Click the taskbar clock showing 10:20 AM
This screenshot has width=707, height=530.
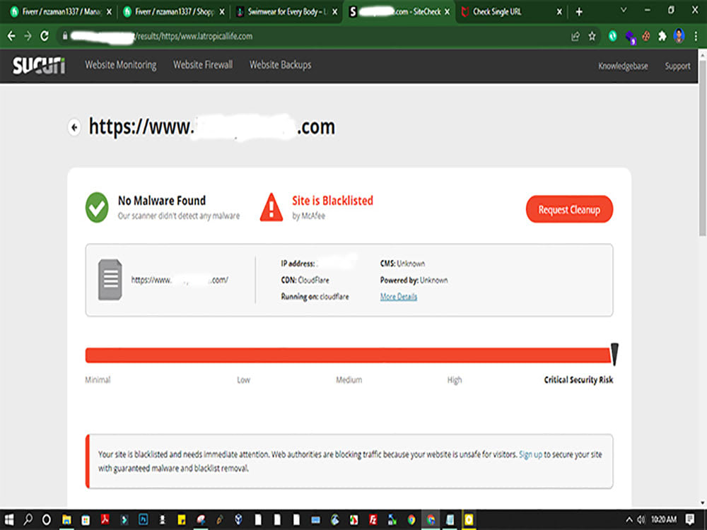tap(663, 519)
